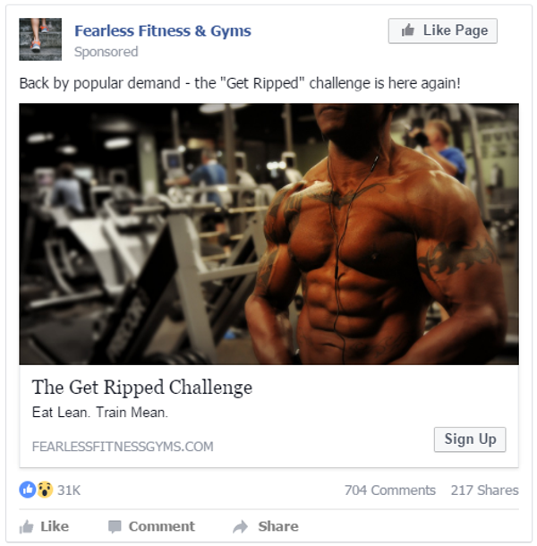Viewport: 537px width, 546px height.
Task: Click the Fearless Fitness profile picture thumbnail
Action: [x=40, y=39]
